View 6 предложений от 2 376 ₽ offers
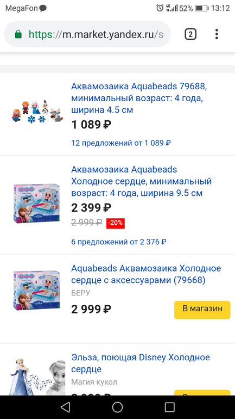This screenshot has width=235, height=419. tap(119, 242)
